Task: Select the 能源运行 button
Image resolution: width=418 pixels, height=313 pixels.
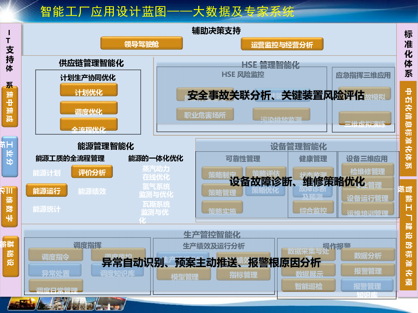Action: [47, 190]
